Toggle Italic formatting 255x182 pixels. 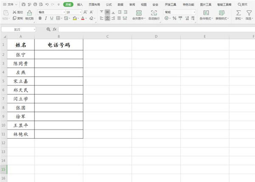coord(46,18)
